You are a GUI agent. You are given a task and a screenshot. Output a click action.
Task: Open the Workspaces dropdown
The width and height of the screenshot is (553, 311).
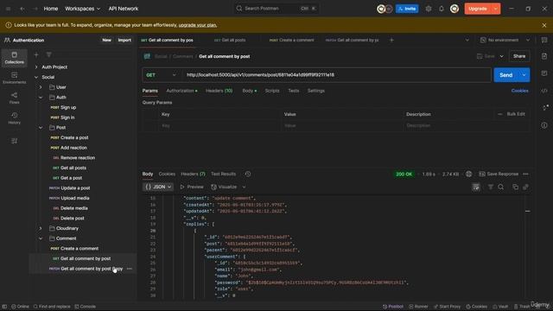pyautogui.click(x=82, y=9)
